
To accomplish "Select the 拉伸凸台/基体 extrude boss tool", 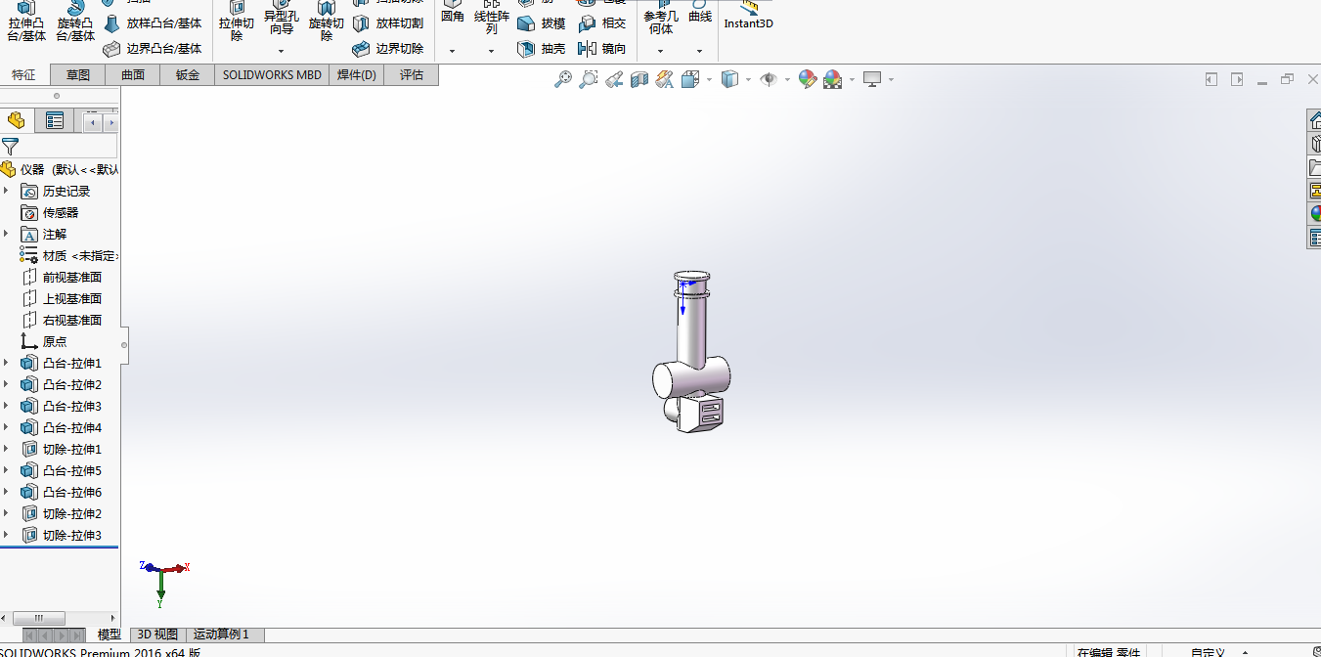I will pos(26,22).
